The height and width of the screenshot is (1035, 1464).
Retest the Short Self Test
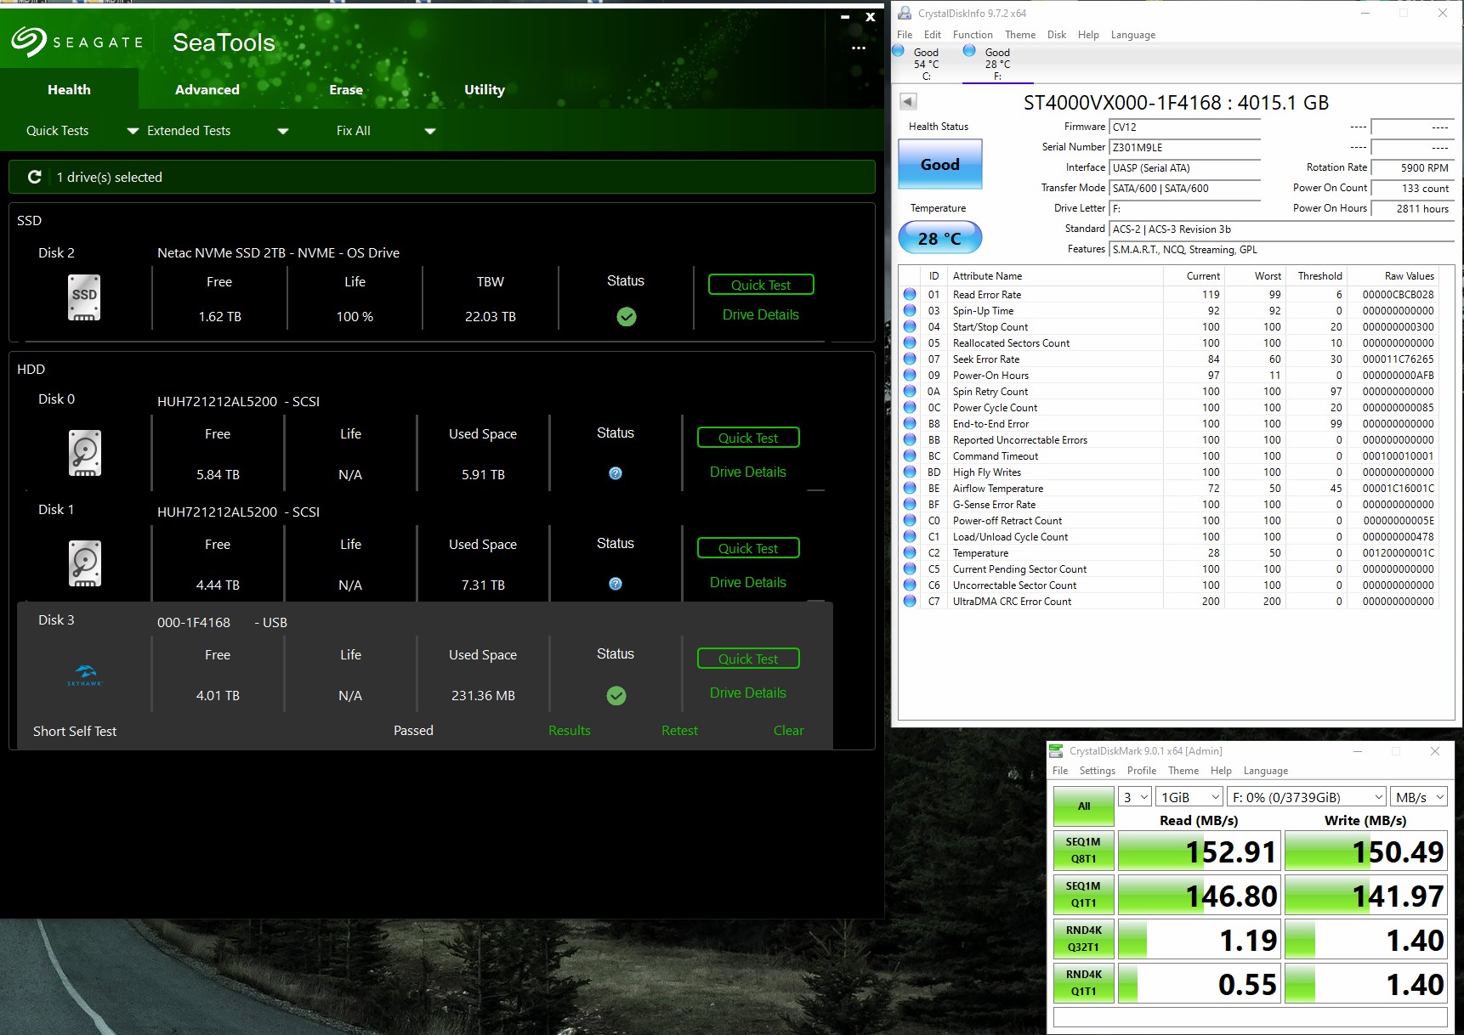[680, 731]
